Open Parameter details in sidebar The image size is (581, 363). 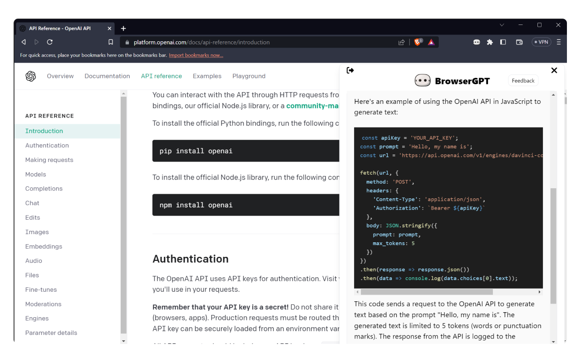(51, 333)
